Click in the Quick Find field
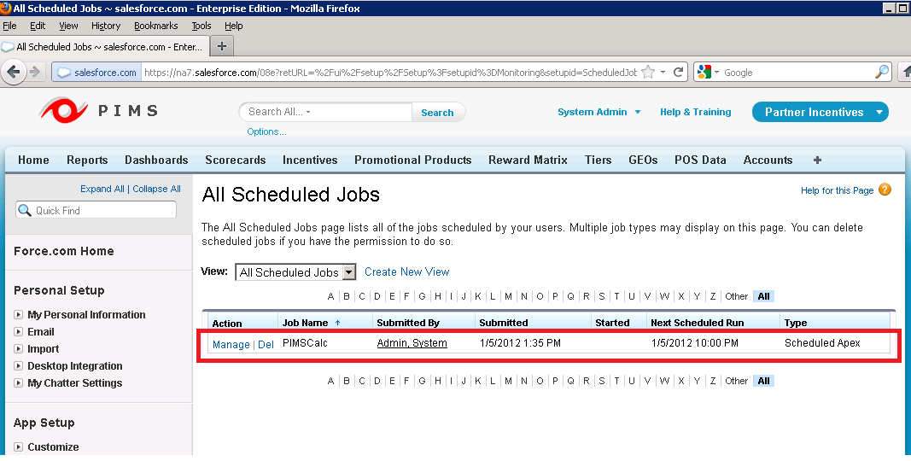The image size is (911, 461). point(102,210)
